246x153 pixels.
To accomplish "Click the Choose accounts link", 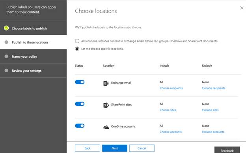I will (x=171, y=132).
